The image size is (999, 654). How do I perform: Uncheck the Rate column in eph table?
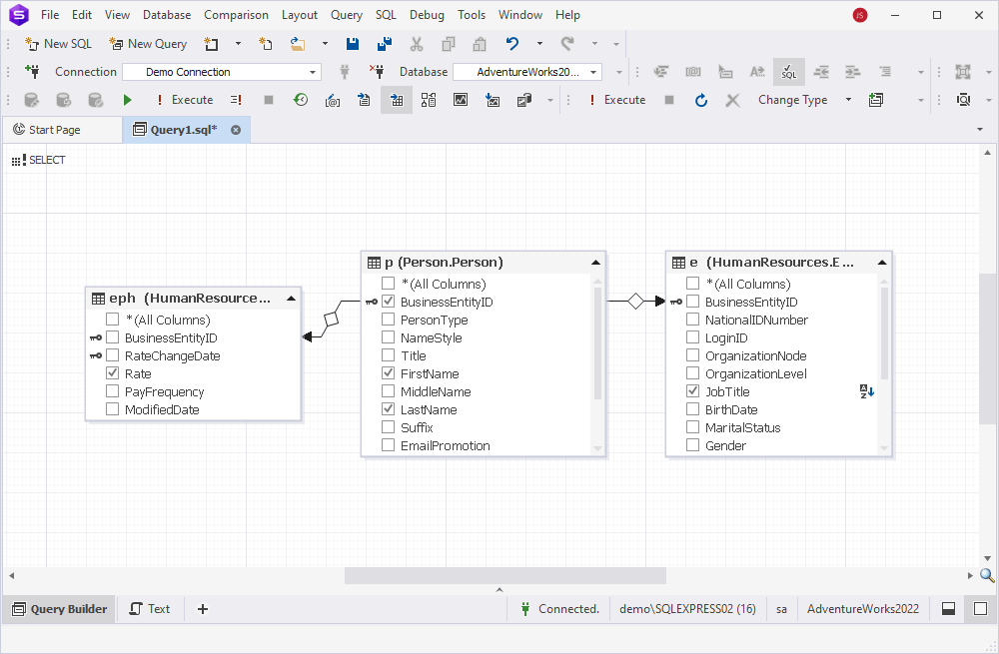(x=113, y=373)
